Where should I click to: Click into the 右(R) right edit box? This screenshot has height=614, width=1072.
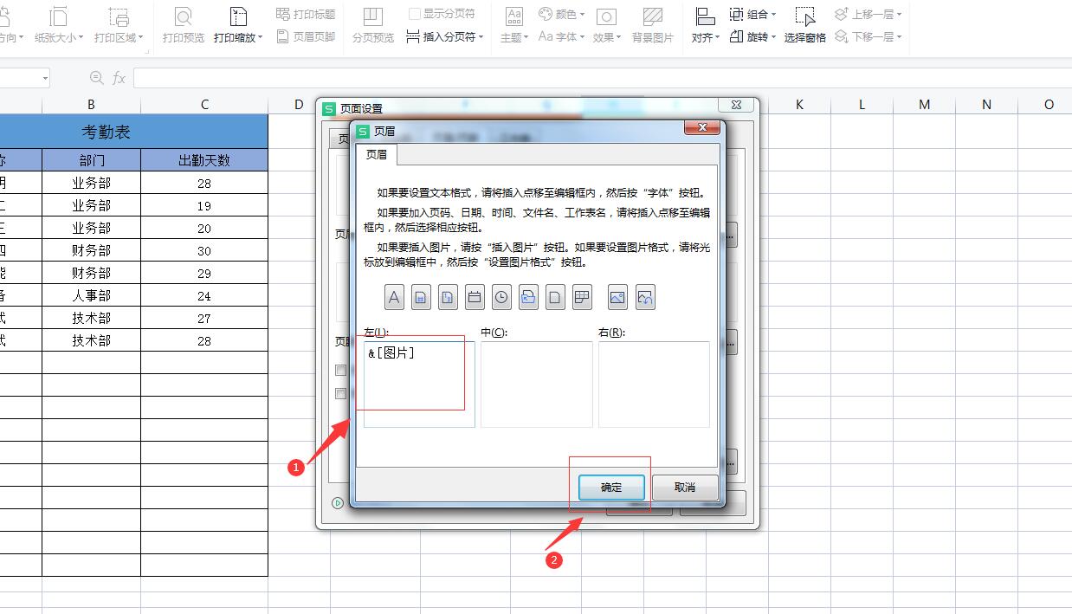654,384
